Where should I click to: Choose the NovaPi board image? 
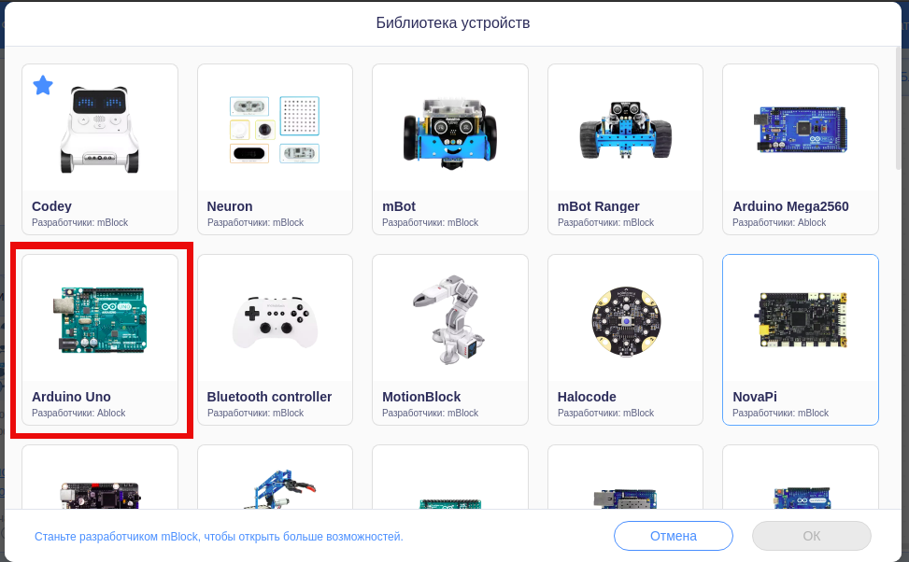(800, 320)
